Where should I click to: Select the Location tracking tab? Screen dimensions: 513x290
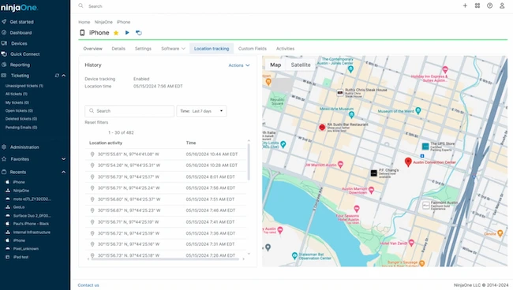coord(212,49)
